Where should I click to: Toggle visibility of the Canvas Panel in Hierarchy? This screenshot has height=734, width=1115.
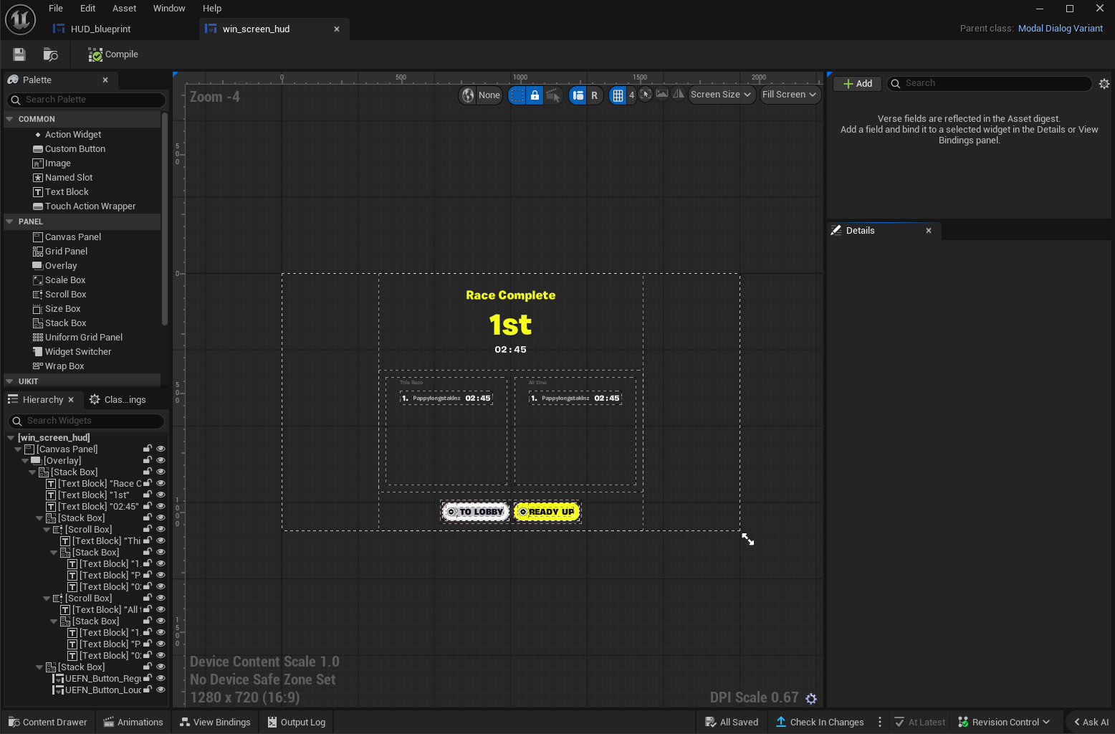coord(161,448)
